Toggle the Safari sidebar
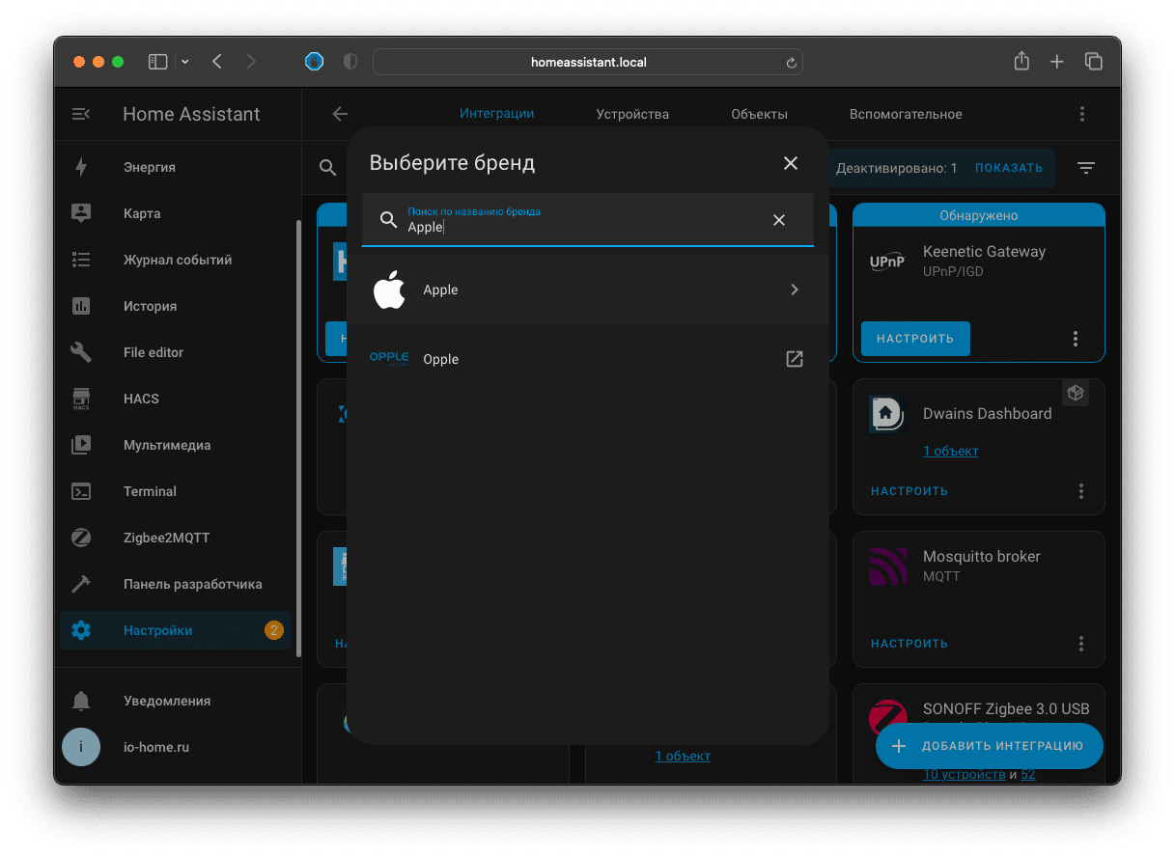The image size is (1175, 856). click(158, 62)
